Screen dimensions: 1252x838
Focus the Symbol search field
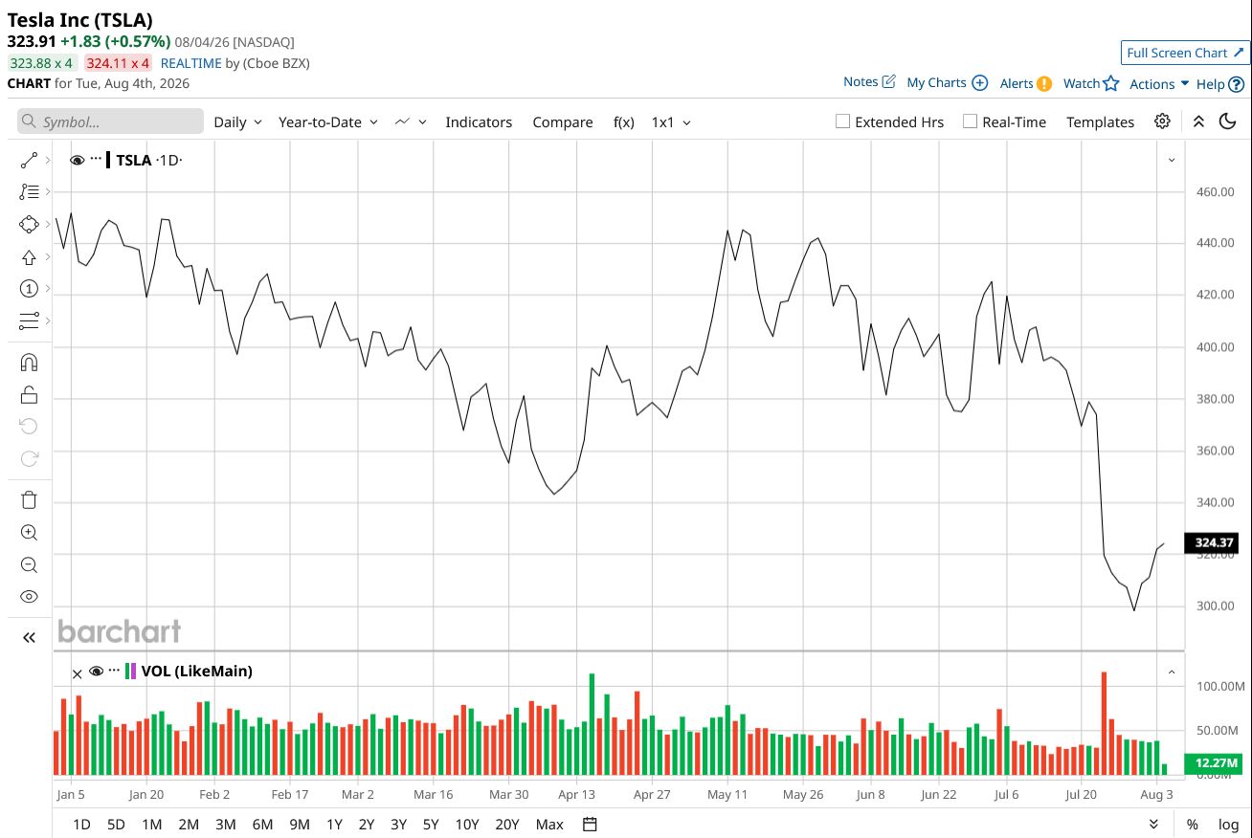coord(110,121)
